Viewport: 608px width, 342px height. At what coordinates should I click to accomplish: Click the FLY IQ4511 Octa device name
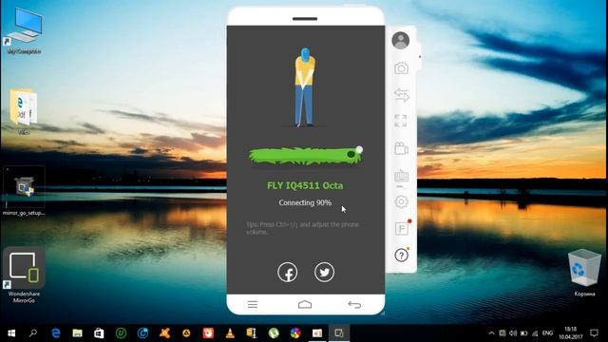point(305,186)
